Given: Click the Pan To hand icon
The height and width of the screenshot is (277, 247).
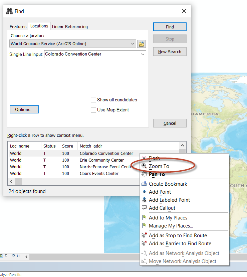Looking at the screenshot, I should point(144,174).
